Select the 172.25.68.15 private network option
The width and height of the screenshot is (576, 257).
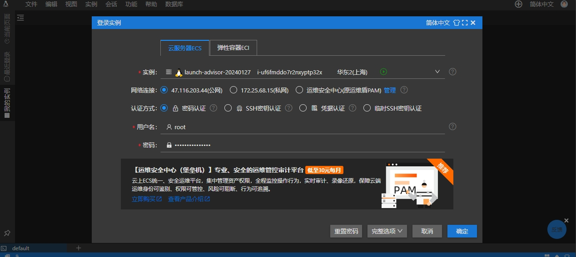233,90
